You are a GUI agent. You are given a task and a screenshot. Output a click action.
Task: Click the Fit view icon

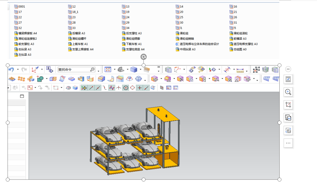click(x=108, y=70)
